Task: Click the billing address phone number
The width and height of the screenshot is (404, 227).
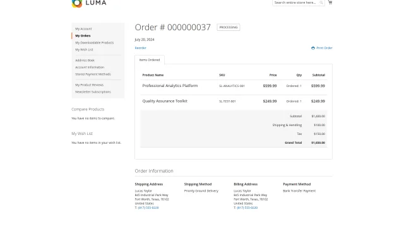Action: point(247,207)
